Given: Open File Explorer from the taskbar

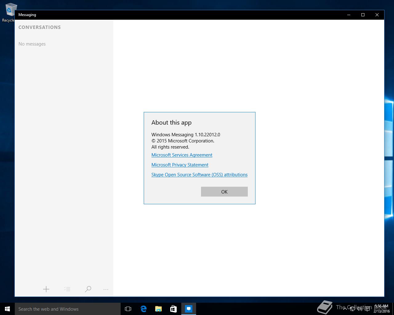Looking at the screenshot, I should click(x=158, y=309).
